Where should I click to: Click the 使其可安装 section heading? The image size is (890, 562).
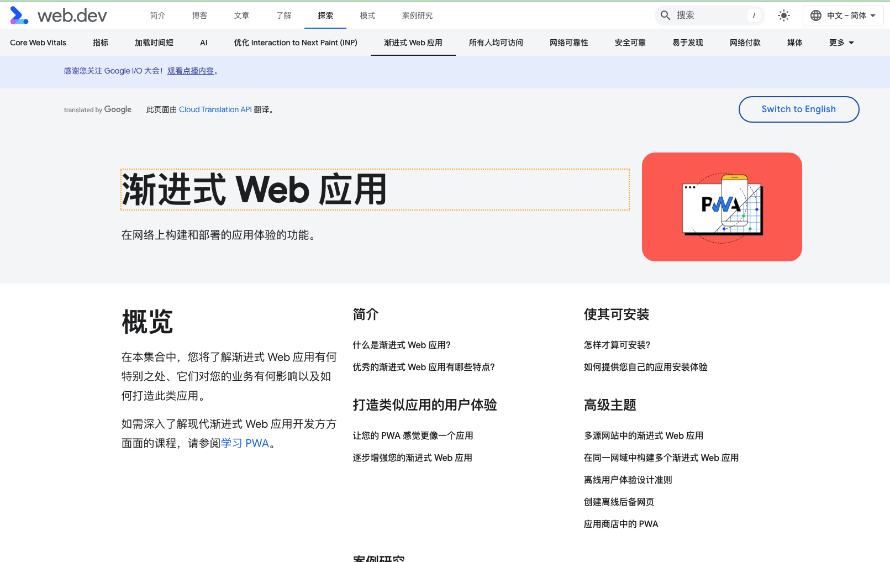(x=617, y=314)
